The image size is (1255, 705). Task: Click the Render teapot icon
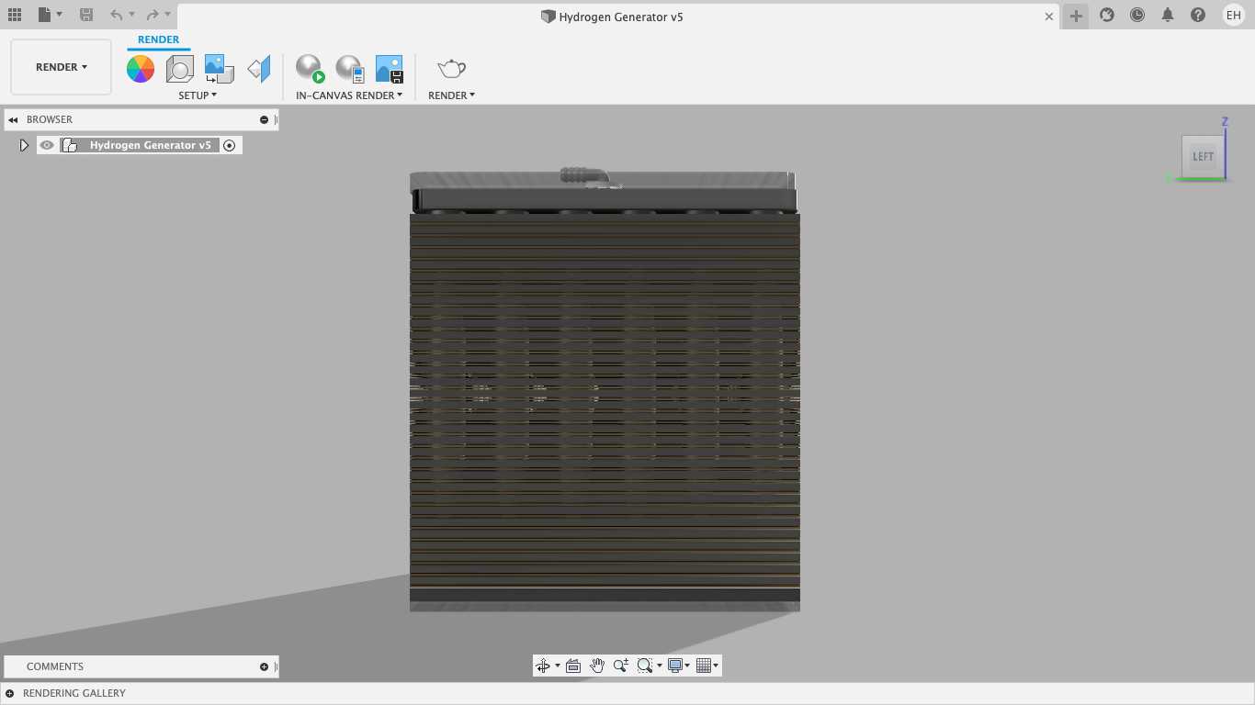click(451, 69)
